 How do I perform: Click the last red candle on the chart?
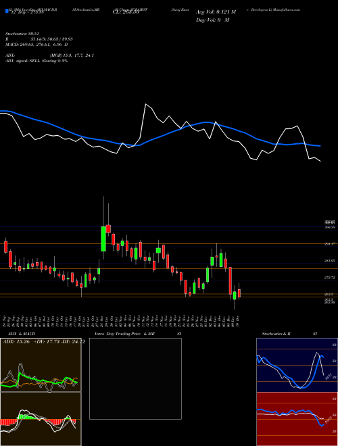(x=239, y=293)
